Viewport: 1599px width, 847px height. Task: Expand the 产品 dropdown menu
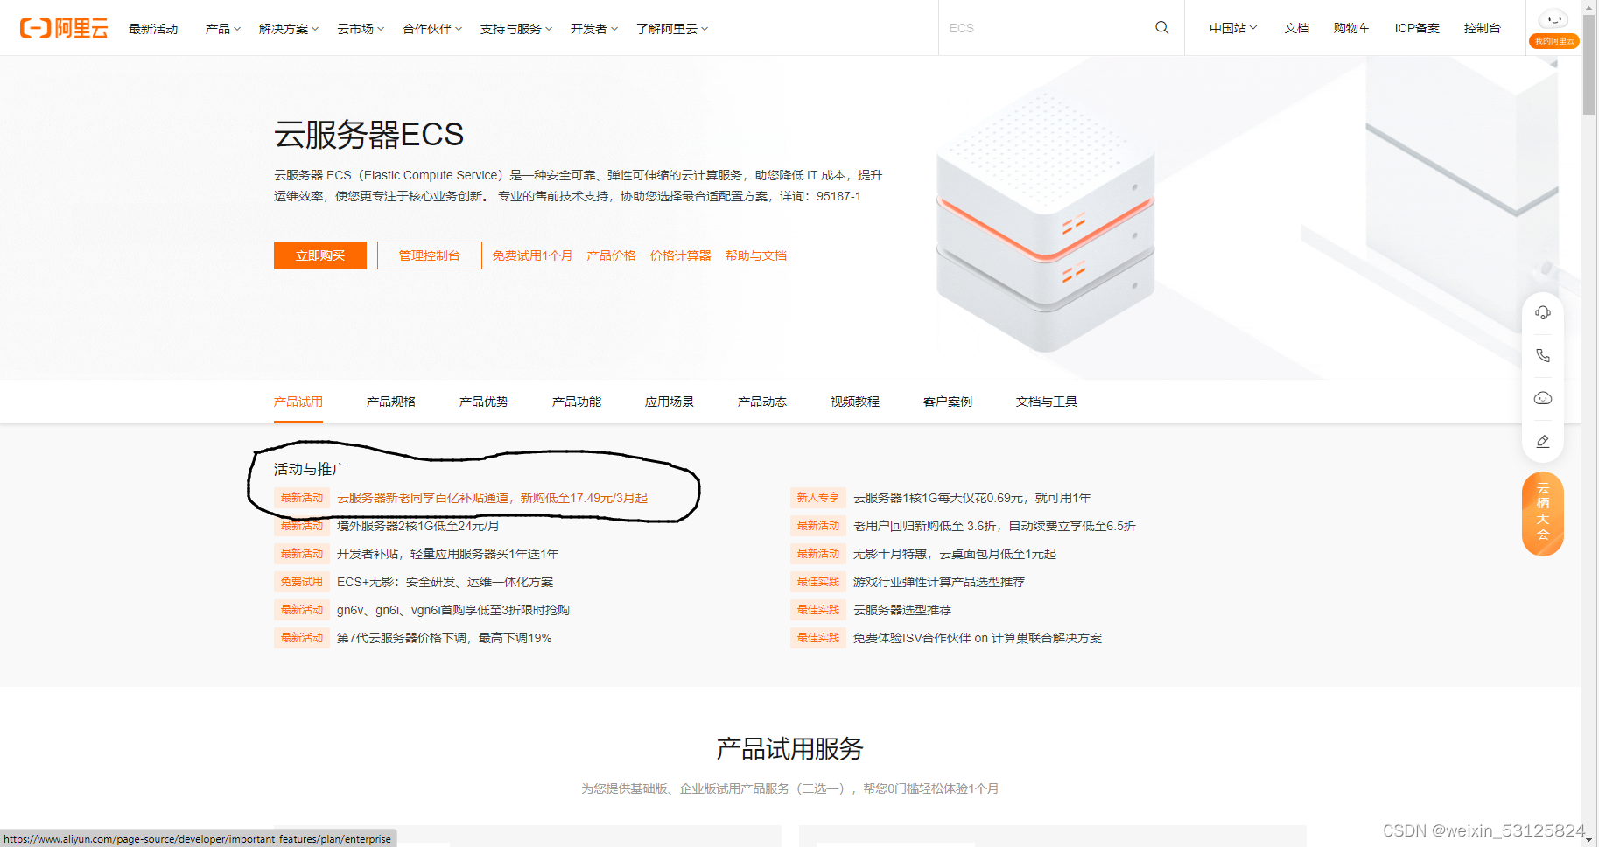coord(222,29)
